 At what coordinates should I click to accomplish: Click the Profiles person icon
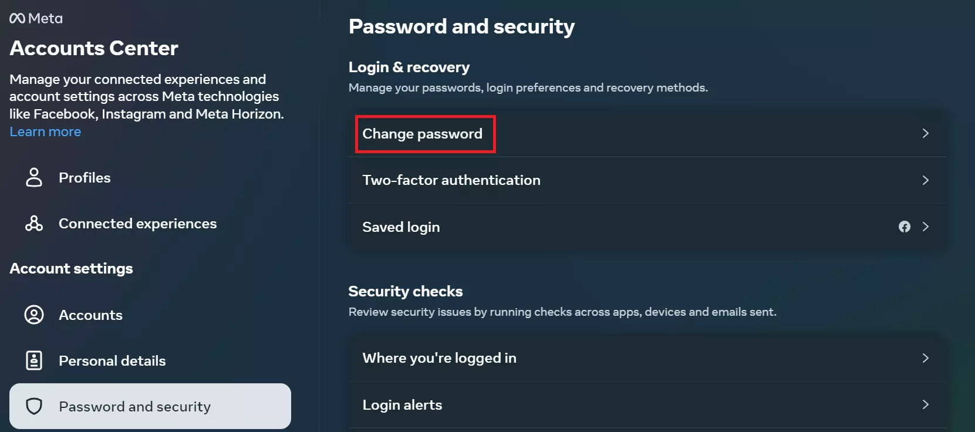pos(34,177)
